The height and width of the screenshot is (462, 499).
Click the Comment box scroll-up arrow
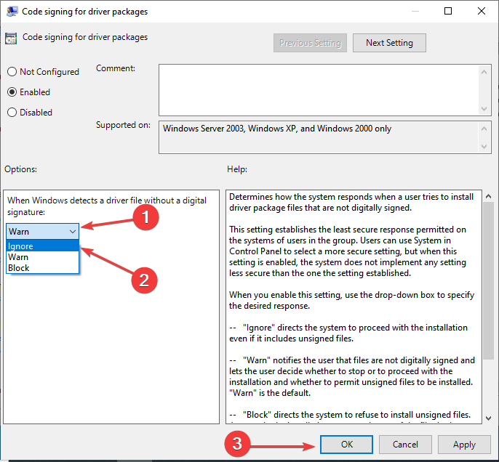tap(485, 70)
